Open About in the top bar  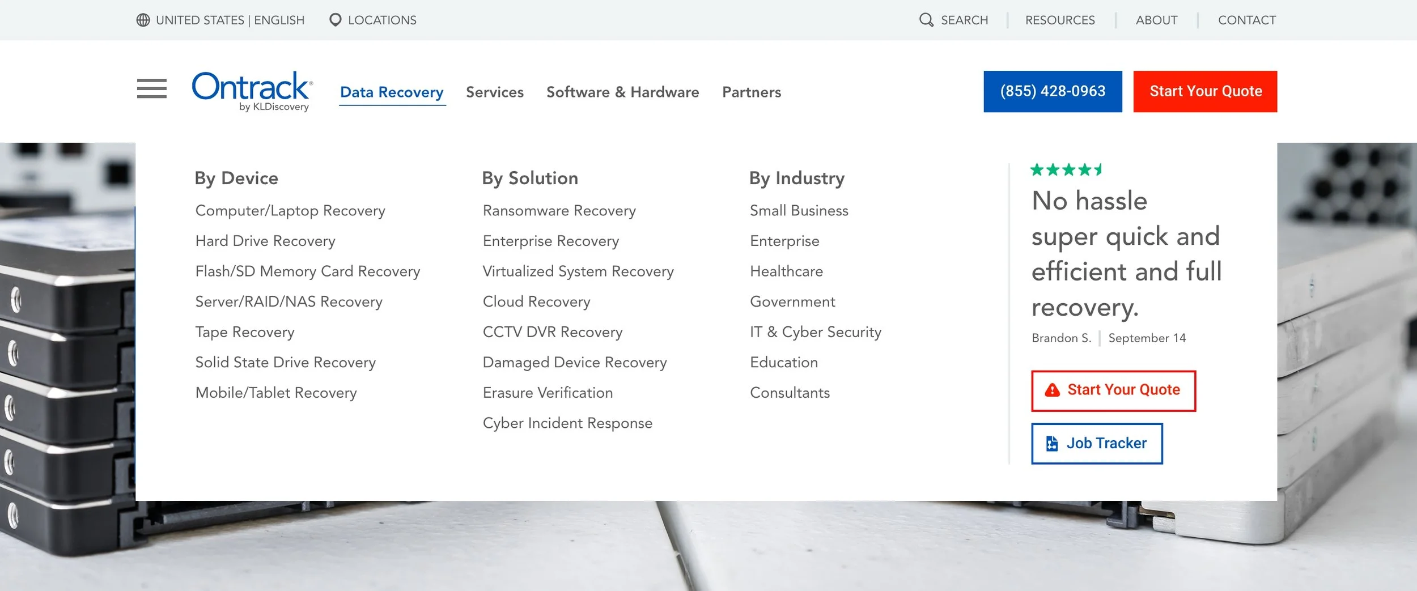1156,20
